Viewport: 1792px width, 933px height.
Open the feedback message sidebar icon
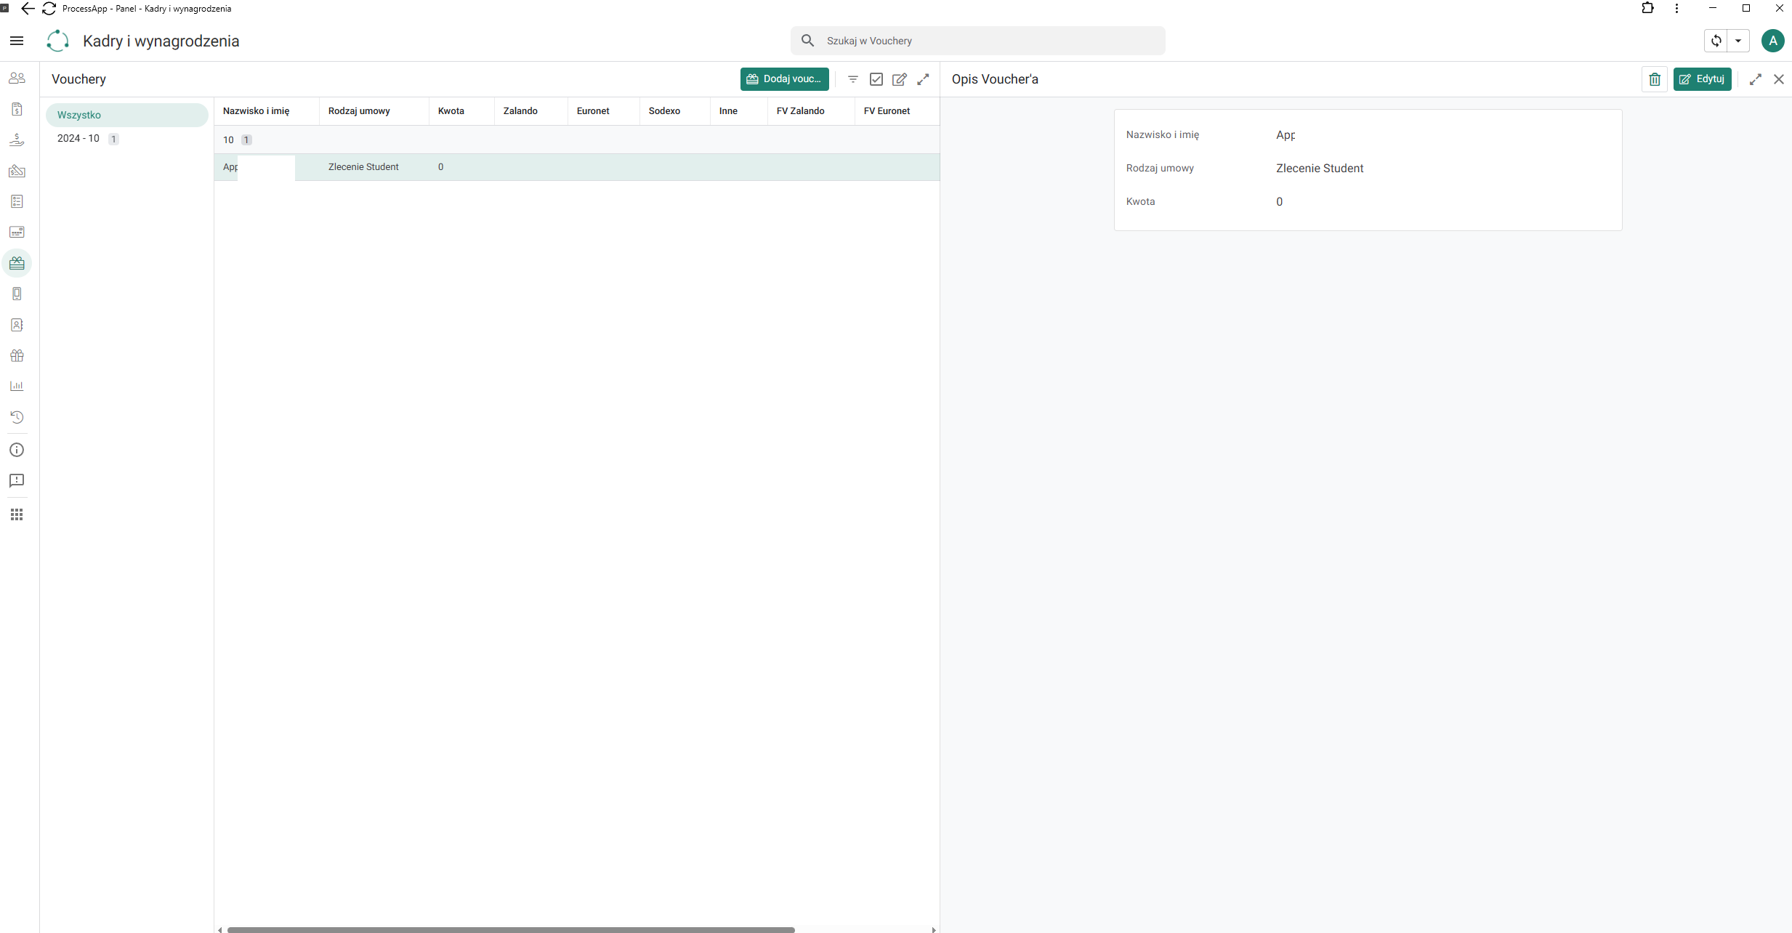click(x=17, y=481)
